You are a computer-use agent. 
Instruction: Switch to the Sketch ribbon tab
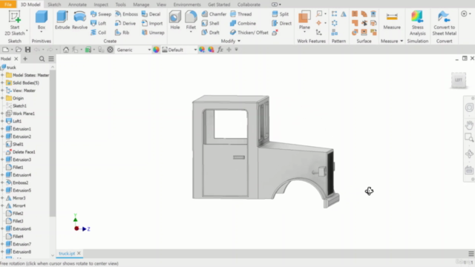click(x=54, y=4)
